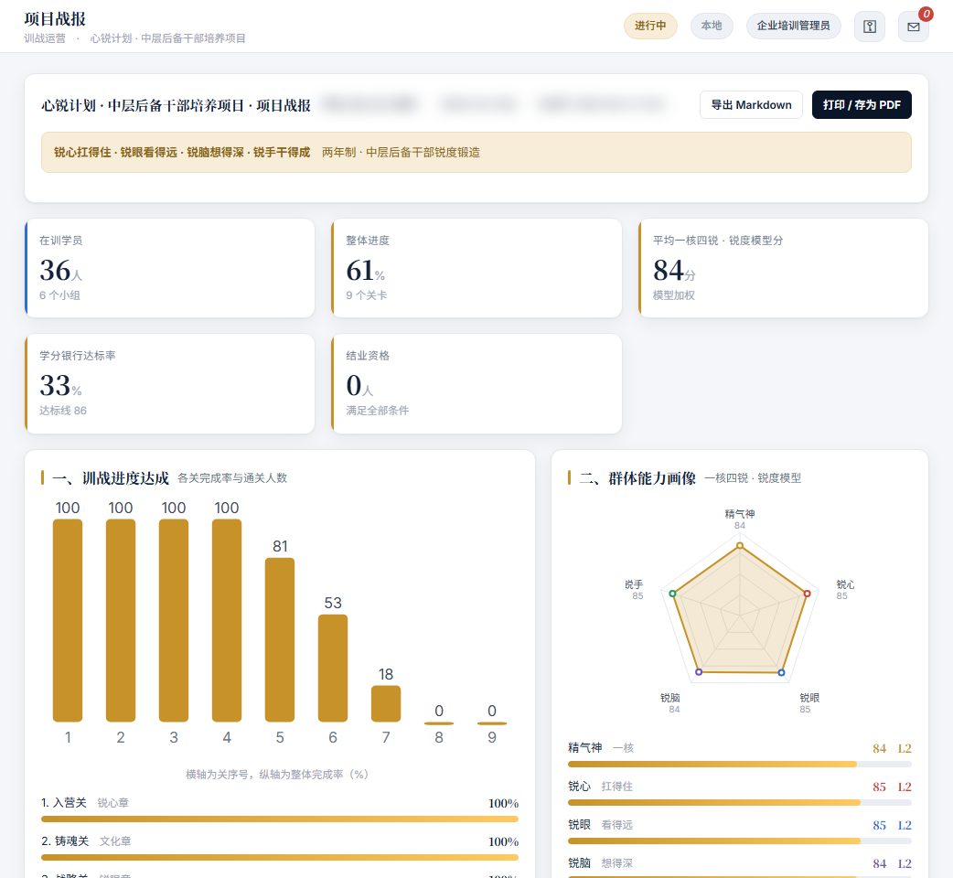Click the green 锐手 vertex on radar
The height and width of the screenshot is (878, 953).
click(672, 594)
